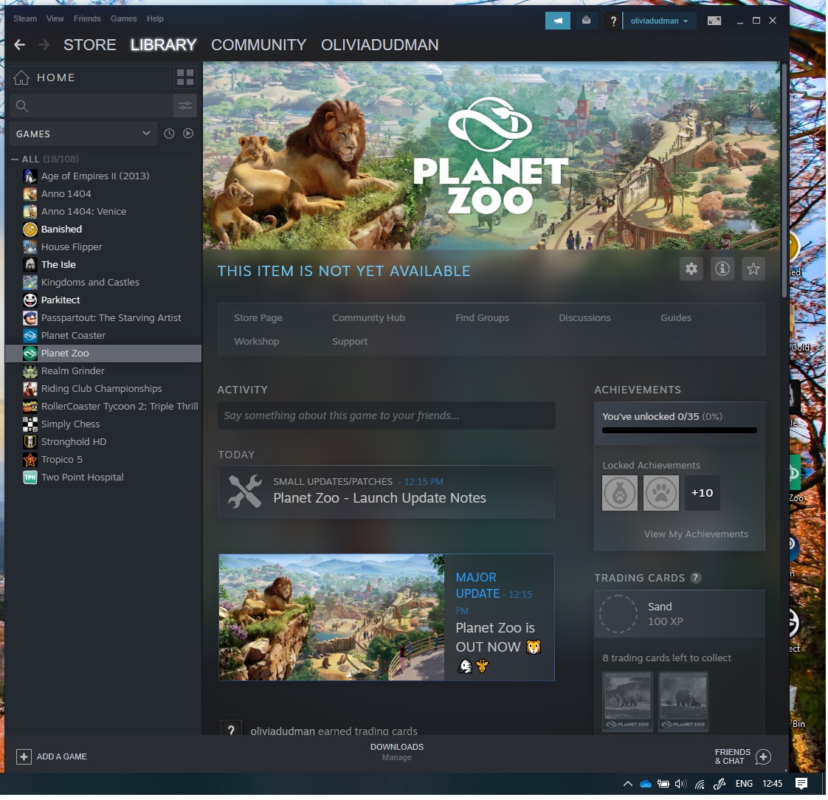Show hidden system tray icons chevron
This screenshot has width=828, height=800.
(x=627, y=784)
